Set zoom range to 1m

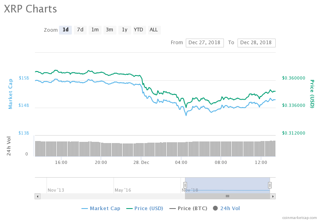pos(95,30)
